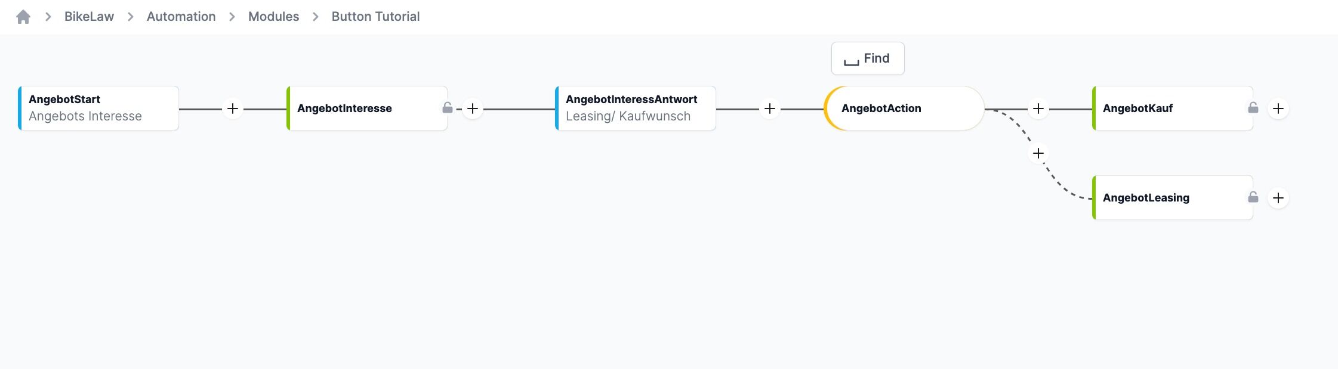Image resolution: width=1338 pixels, height=369 pixels.
Task: Add step after AngebotLeasing node
Action: point(1278,198)
